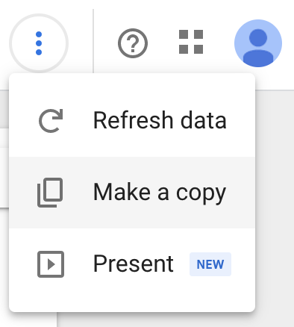Screen dimensions: 294x327
Task: Click the blue NEW badge
Action: 210,264
